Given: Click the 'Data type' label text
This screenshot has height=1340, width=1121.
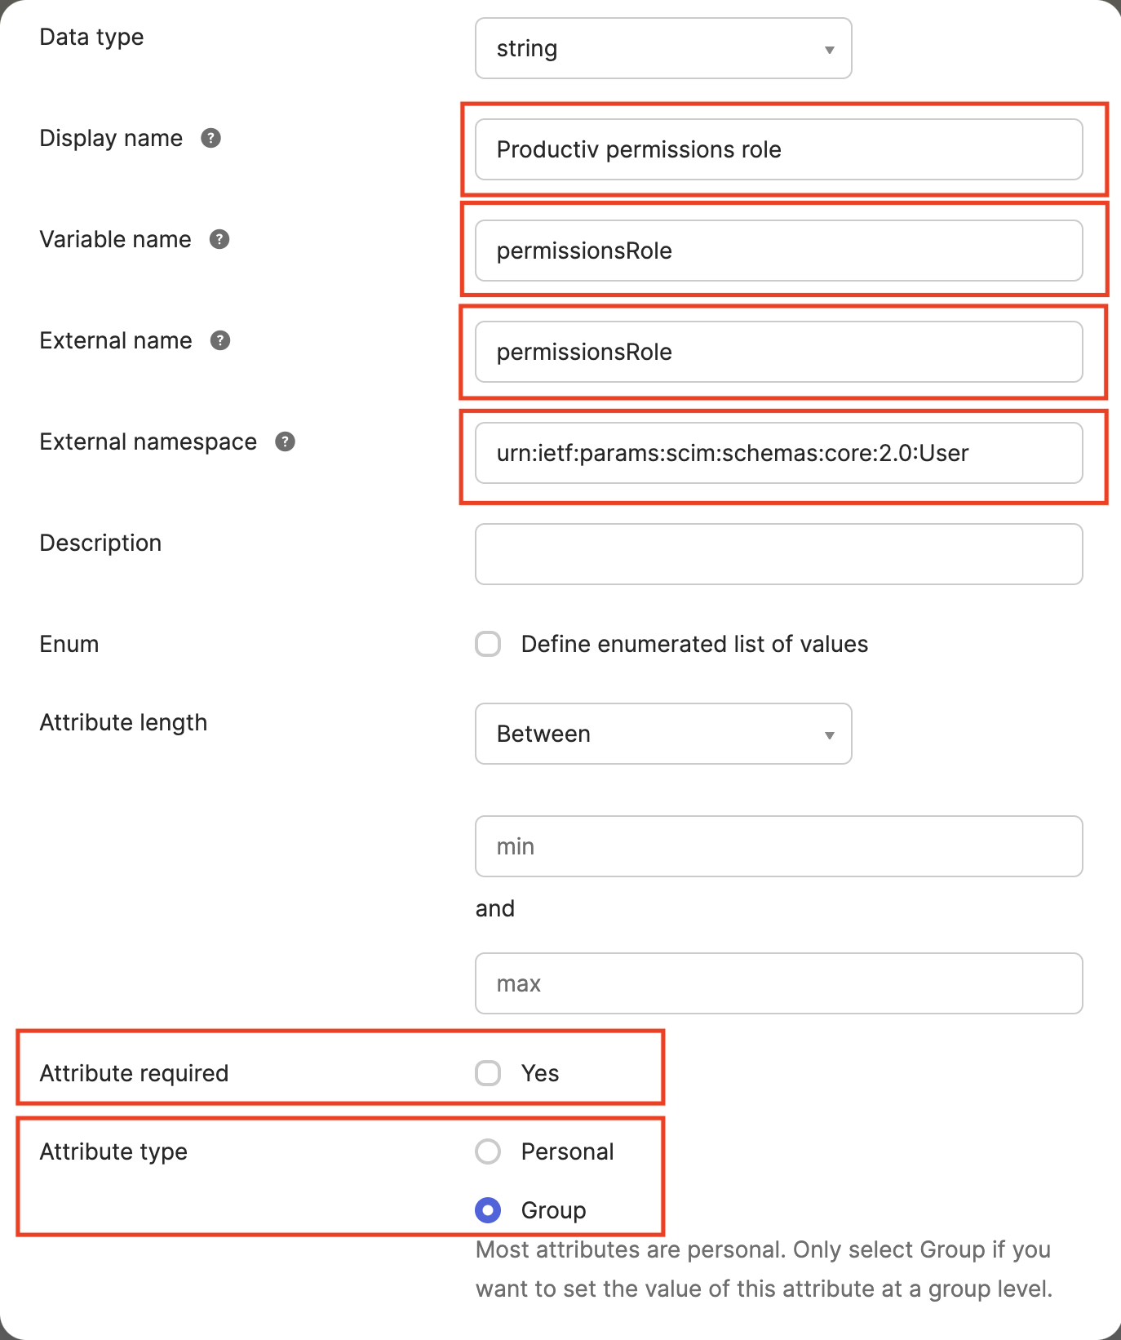Looking at the screenshot, I should (91, 37).
